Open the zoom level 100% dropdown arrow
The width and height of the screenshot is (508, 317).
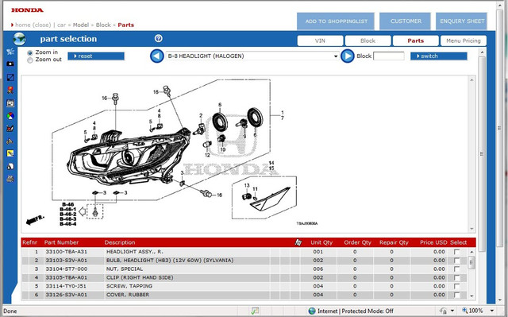tap(492, 311)
